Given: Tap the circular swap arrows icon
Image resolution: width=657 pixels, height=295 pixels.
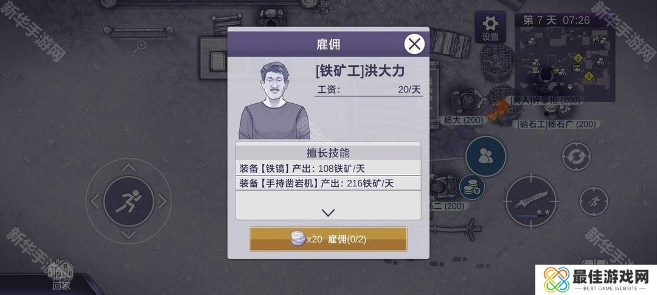Looking at the screenshot, I should click(575, 157).
